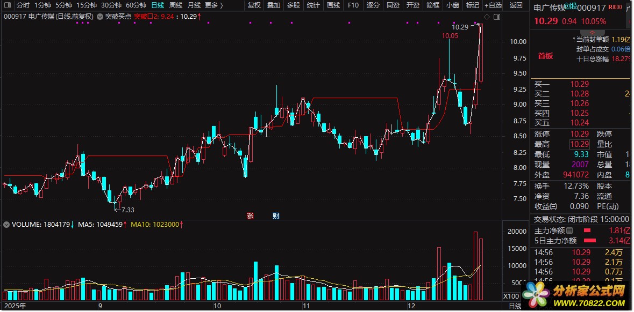This screenshot has height=312, width=634.
Task: Click the 涨 marker icon on chart
Action: 250,216
